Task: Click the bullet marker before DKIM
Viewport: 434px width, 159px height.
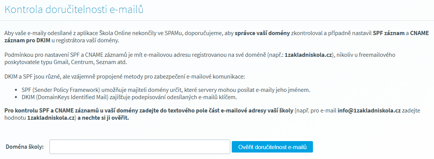Action: click(16, 98)
